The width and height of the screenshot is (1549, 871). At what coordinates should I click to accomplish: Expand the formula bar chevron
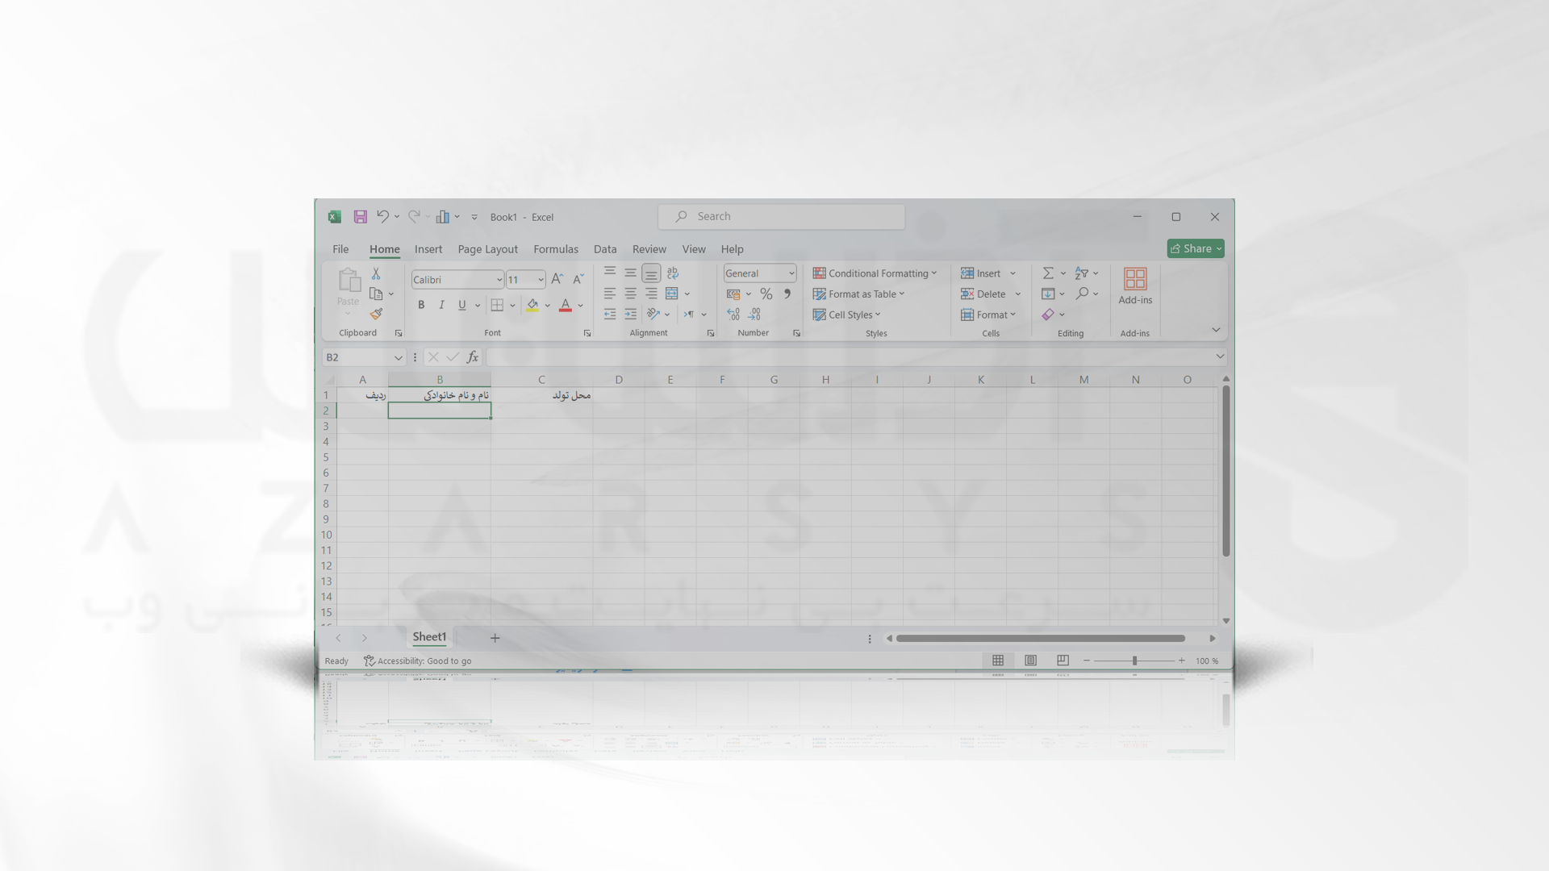1220,356
